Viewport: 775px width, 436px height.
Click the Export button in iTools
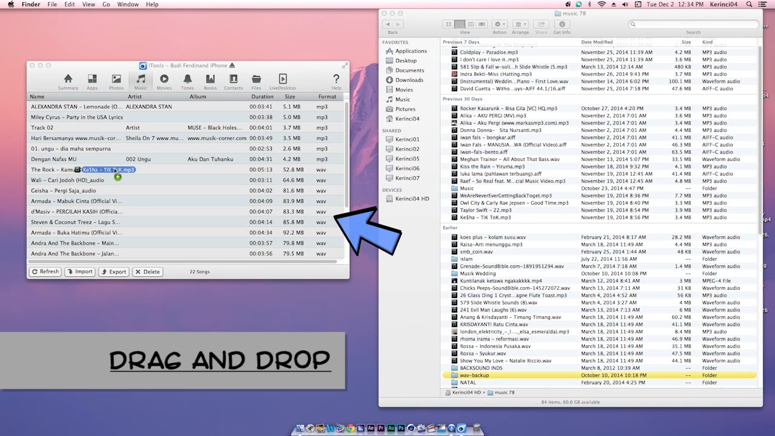tap(114, 272)
